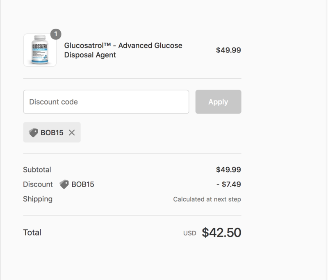Click the Glucosatrol product title text
Viewport: 328px width, 280px height.
tap(123, 50)
